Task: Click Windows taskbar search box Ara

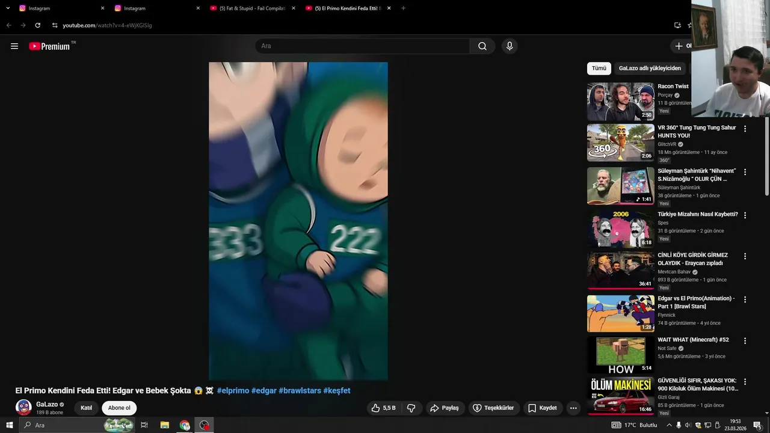Action: pyautogui.click(x=77, y=425)
